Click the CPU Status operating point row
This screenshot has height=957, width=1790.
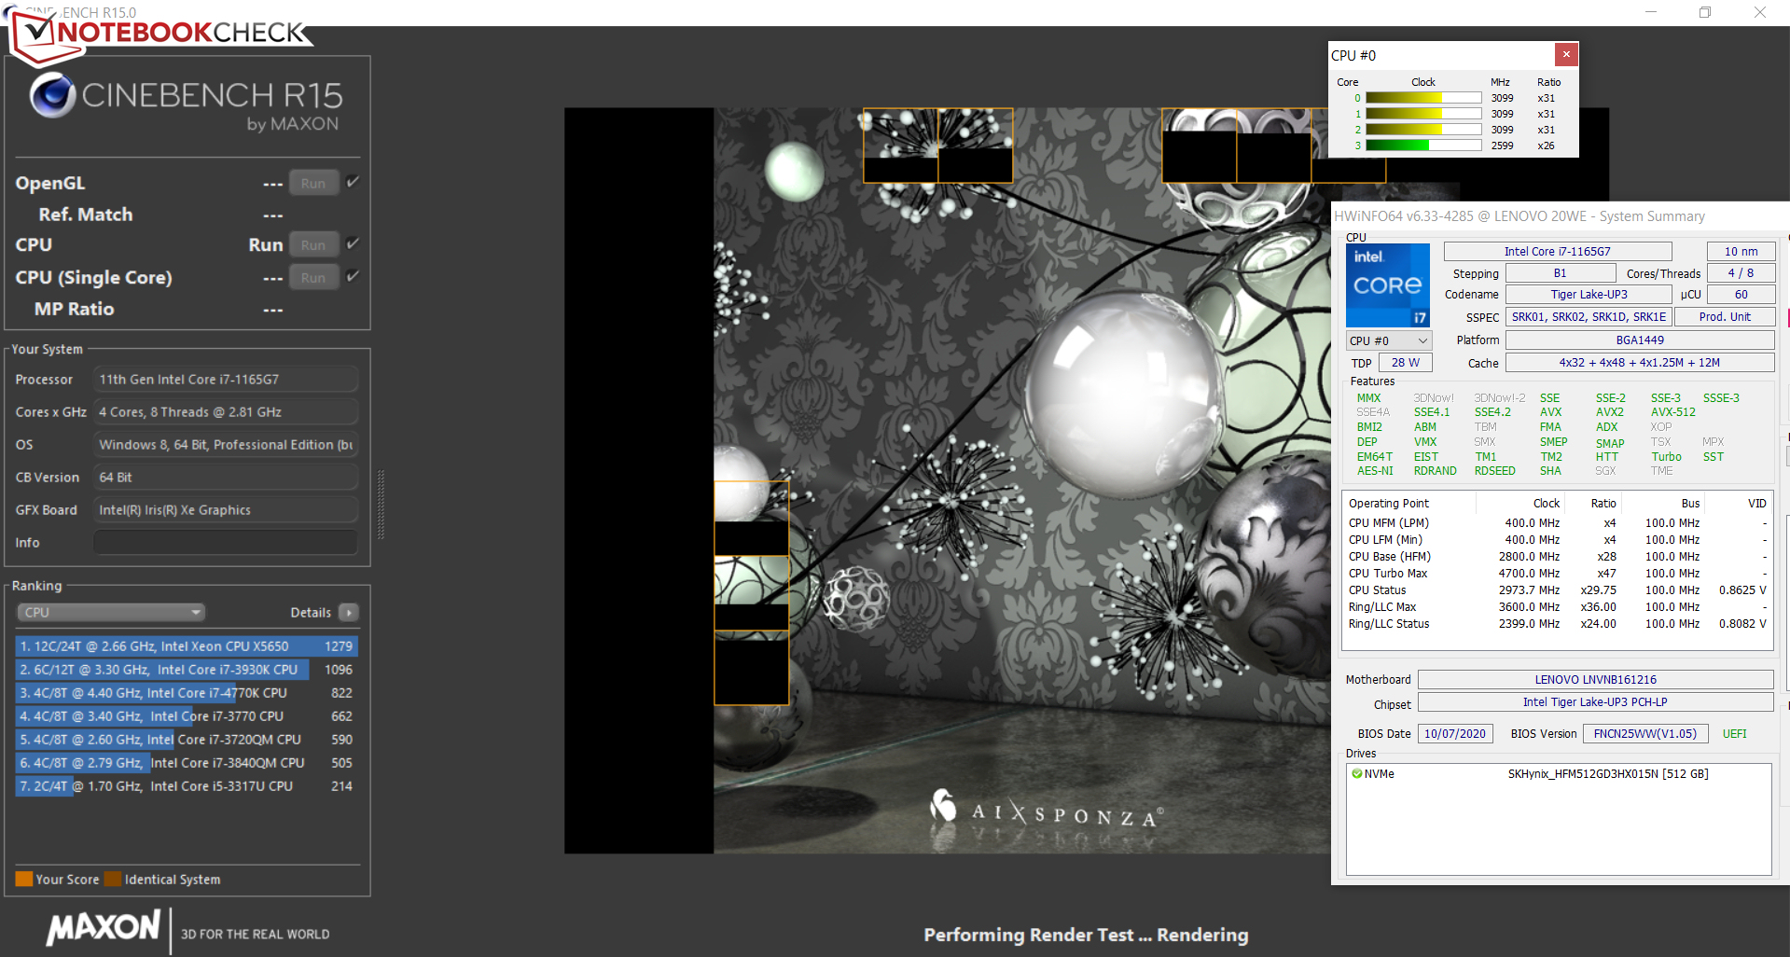[1558, 590]
